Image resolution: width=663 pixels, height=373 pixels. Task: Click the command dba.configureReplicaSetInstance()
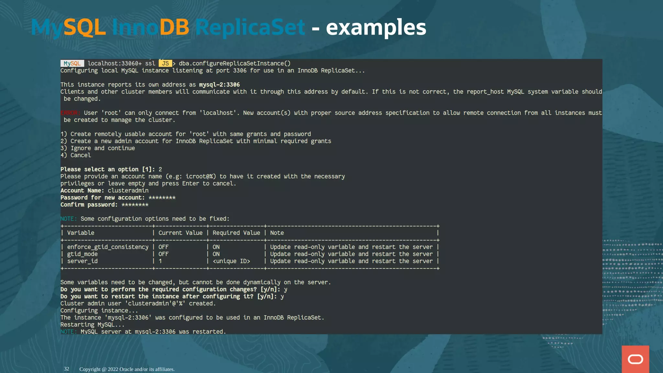click(x=235, y=63)
